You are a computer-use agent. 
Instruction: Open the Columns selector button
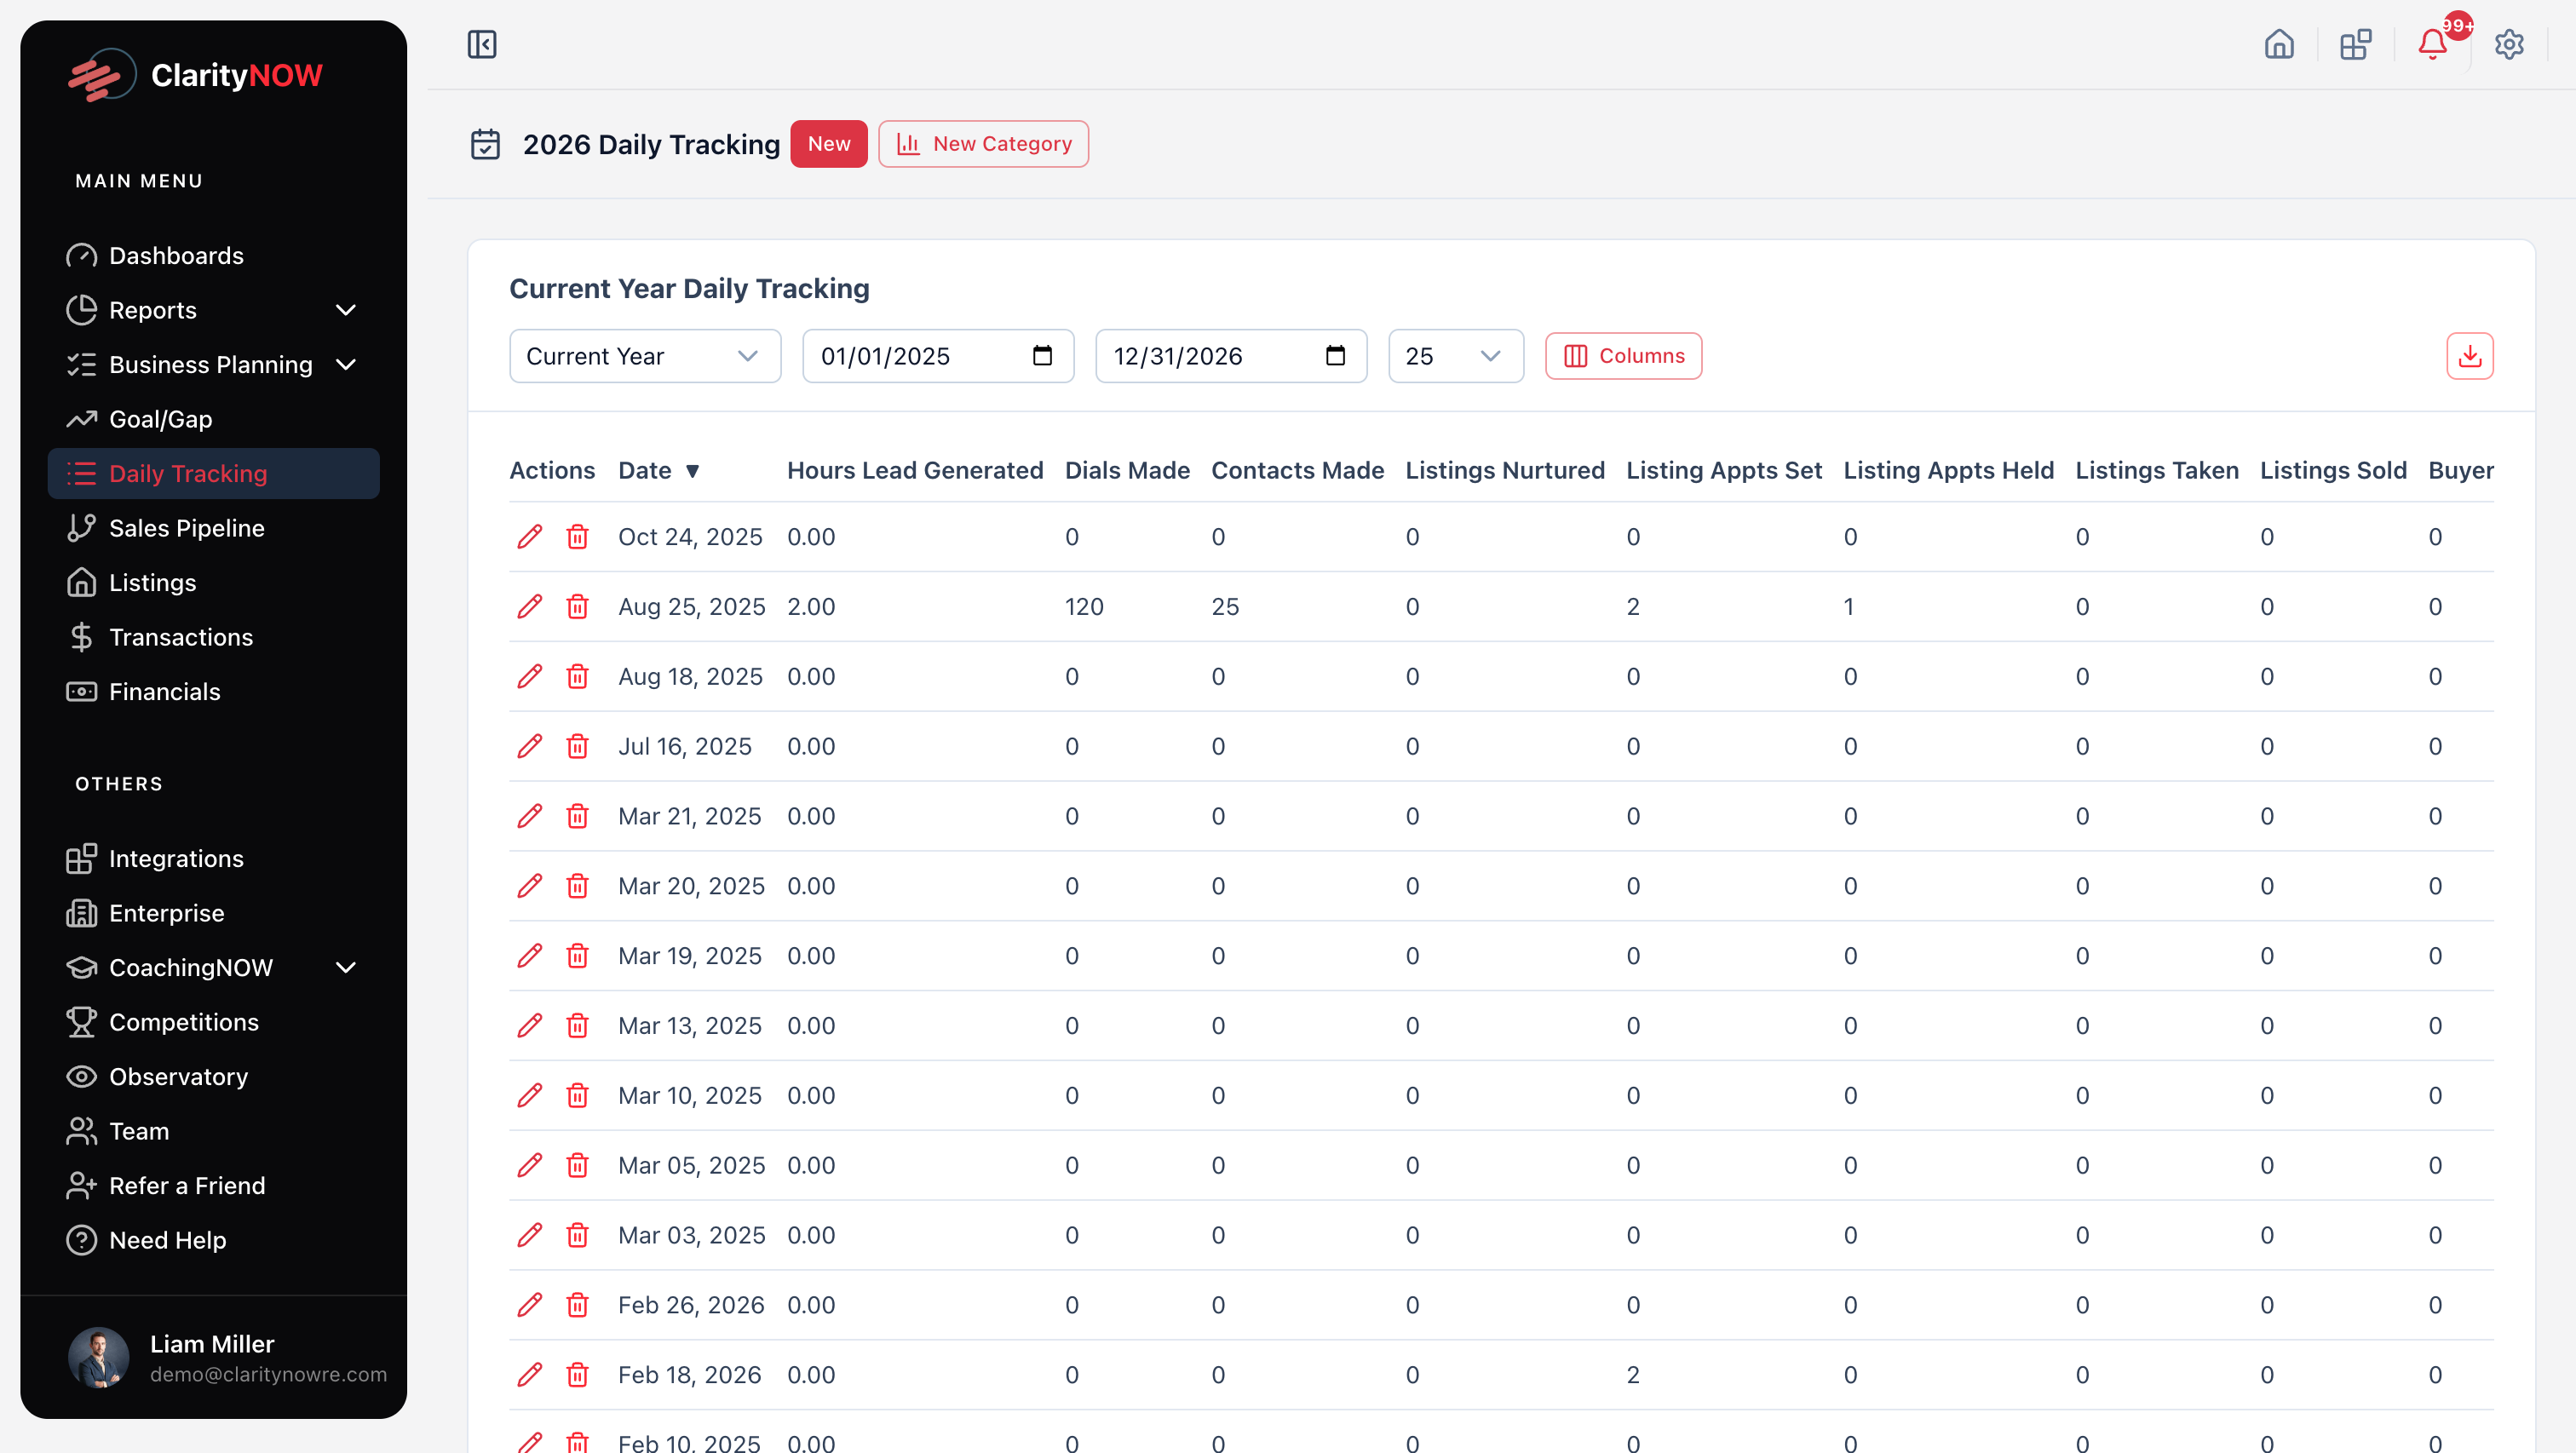click(x=1623, y=356)
